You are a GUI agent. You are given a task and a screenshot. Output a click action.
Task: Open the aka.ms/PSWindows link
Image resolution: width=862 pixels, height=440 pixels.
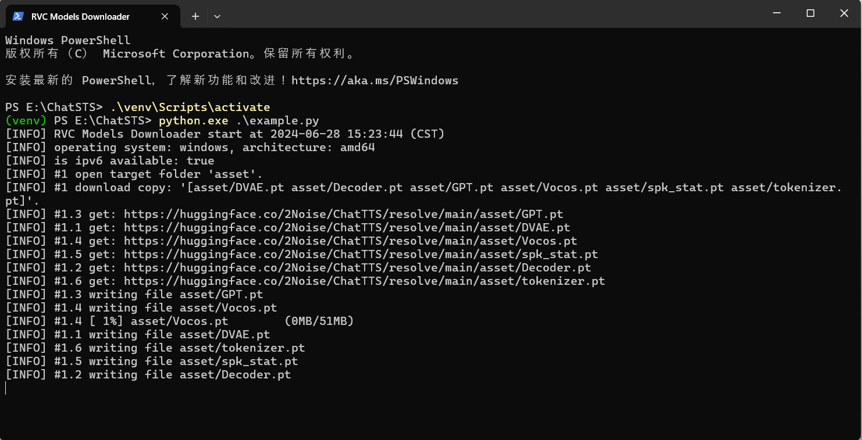point(375,80)
